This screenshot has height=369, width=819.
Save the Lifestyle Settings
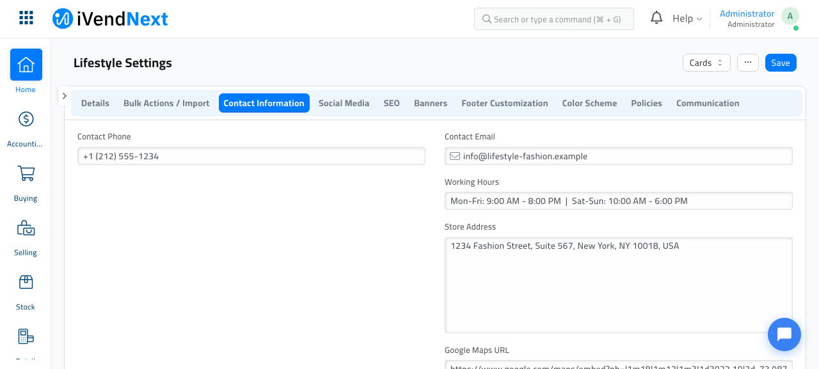coord(781,63)
